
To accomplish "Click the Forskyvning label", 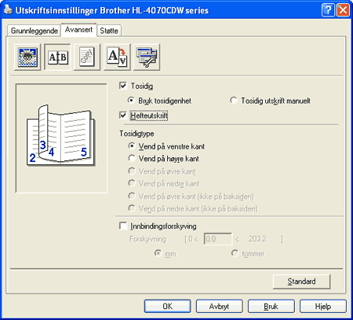I will click(148, 239).
